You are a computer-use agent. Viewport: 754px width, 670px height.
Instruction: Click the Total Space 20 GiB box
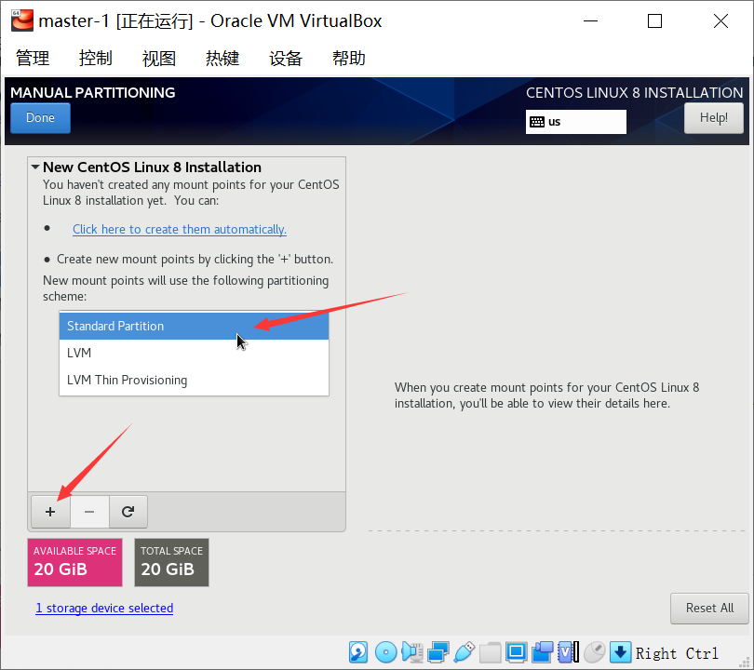pos(171,562)
